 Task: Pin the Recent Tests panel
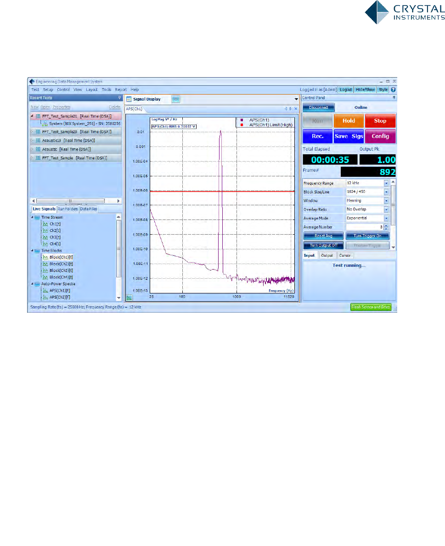[x=119, y=98]
